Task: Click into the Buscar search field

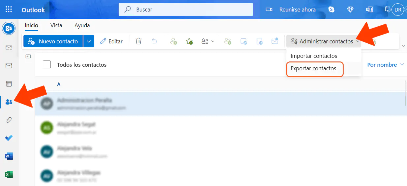Action: click(186, 10)
